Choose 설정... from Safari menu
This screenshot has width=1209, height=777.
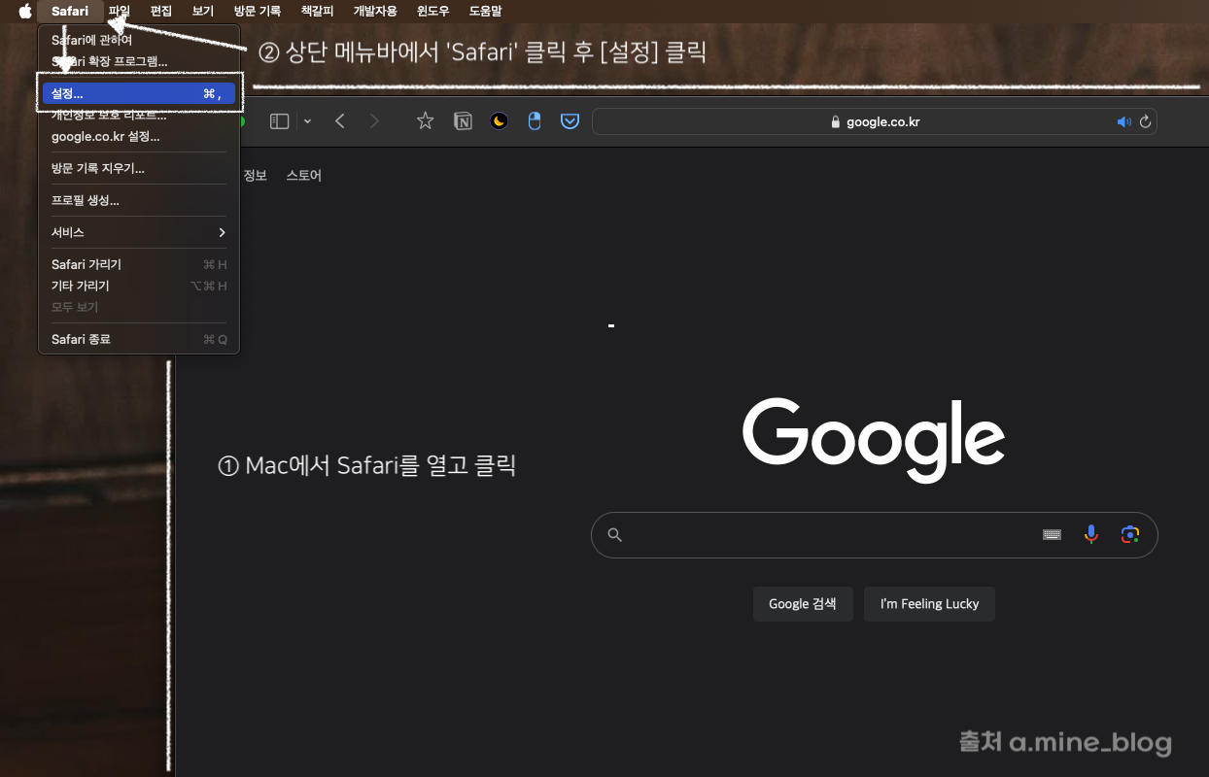(x=138, y=94)
